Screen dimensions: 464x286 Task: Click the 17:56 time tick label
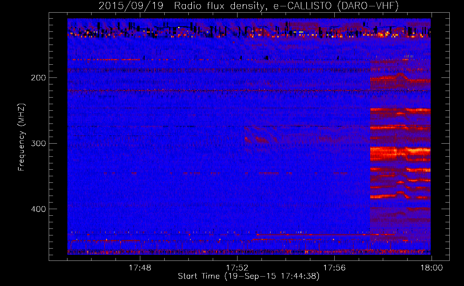[334, 268]
